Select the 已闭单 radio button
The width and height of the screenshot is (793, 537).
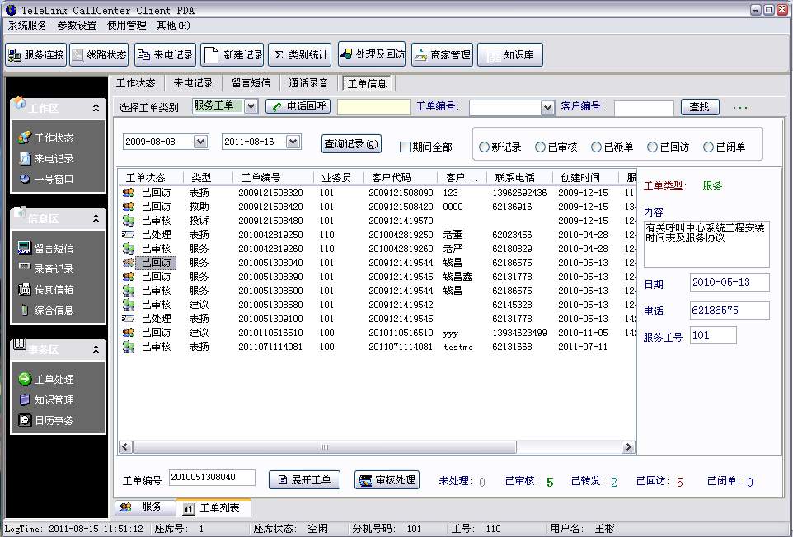click(709, 147)
